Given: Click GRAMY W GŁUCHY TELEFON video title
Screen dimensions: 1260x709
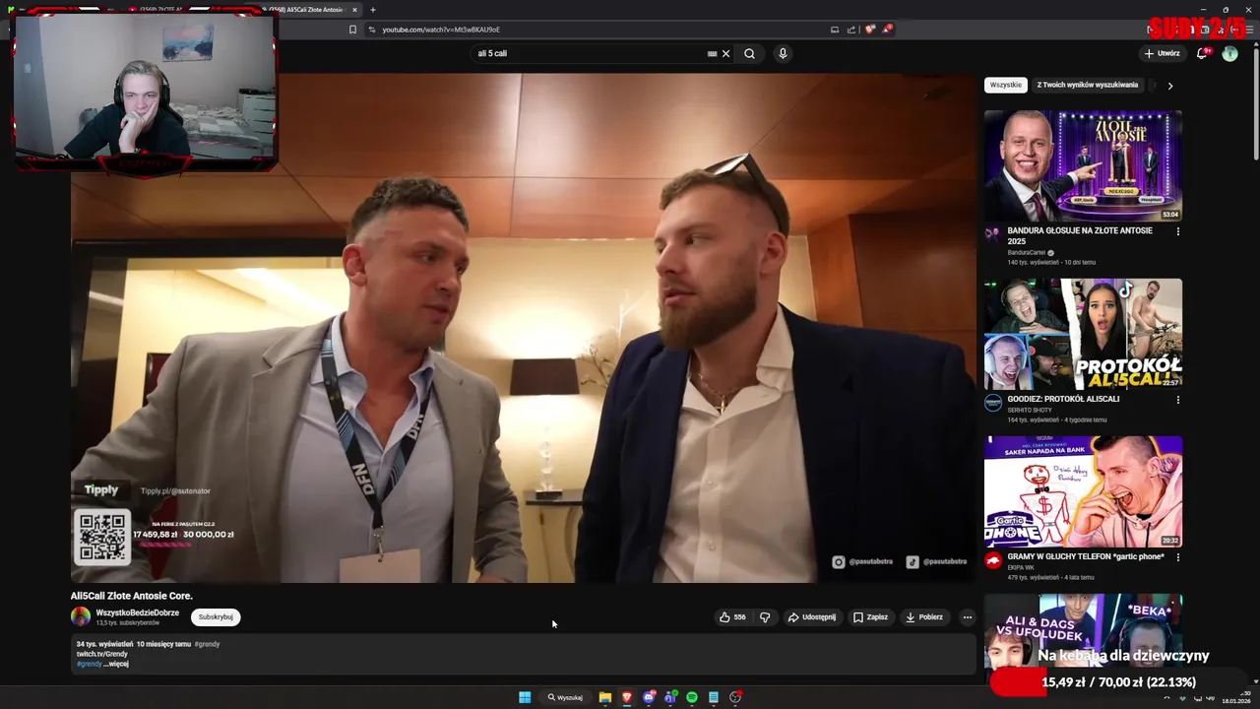Looking at the screenshot, I should pyautogui.click(x=1086, y=556).
